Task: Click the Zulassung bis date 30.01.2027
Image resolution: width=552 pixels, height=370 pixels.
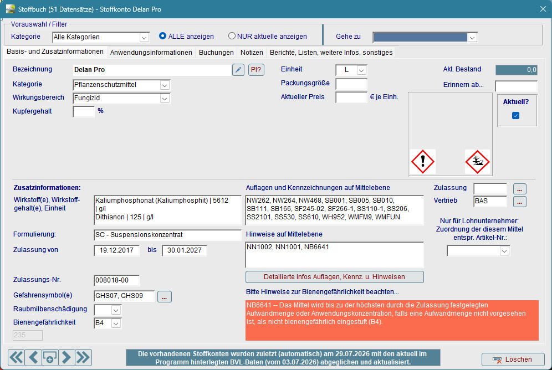Action: [x=185, y=250]
